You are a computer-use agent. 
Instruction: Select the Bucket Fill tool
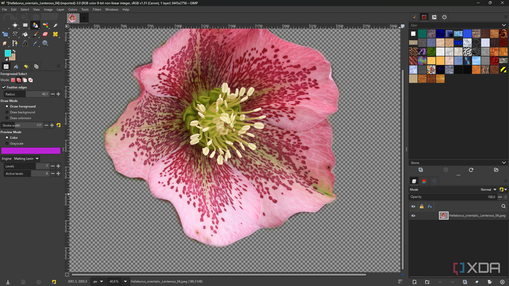click(25, 34)
